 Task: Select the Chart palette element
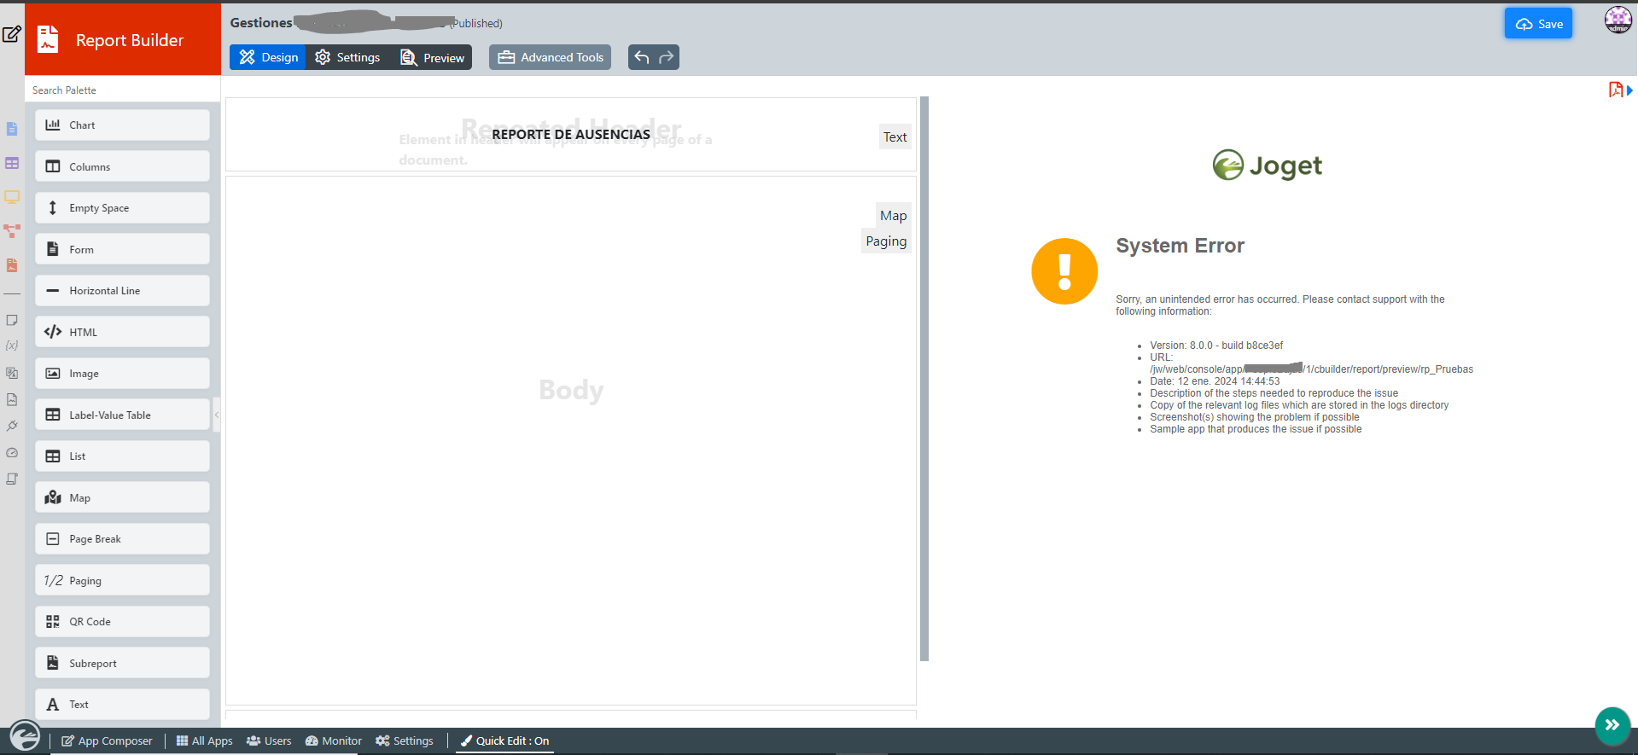point(122,125)
